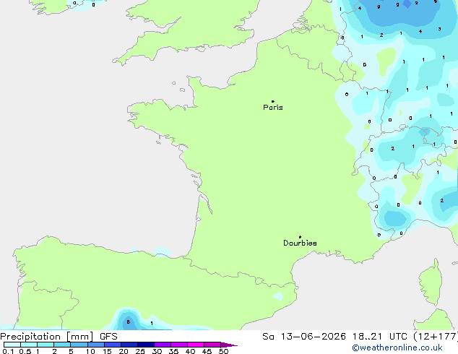Pick the 5–10 mm legend swatch
458x354 pixels.
pyautogui.click(x=79, y=345)
